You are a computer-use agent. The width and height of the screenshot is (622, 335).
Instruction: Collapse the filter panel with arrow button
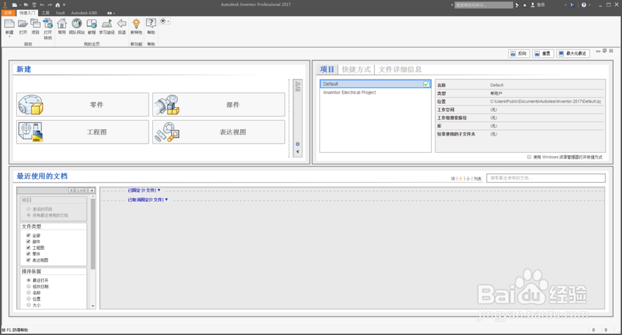pos(91,190)
